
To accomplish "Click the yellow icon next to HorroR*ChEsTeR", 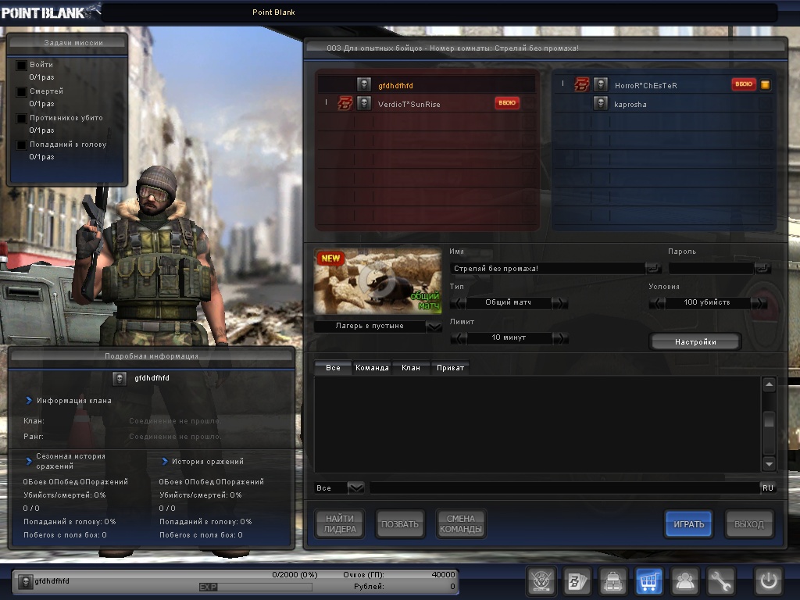I will (766, 84).
